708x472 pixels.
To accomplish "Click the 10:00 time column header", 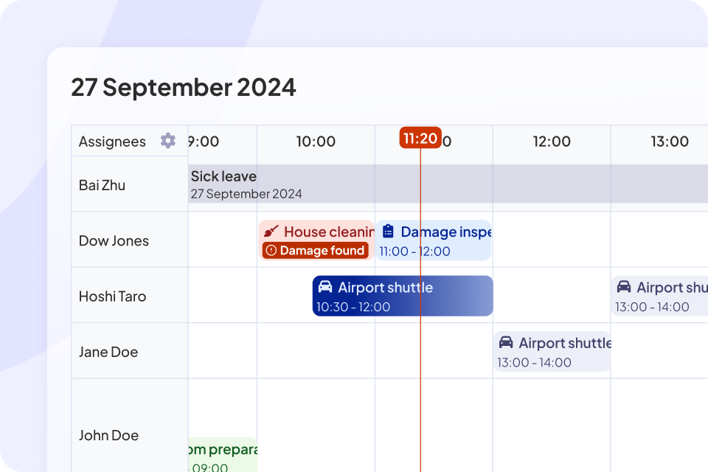I will [316, 142].
